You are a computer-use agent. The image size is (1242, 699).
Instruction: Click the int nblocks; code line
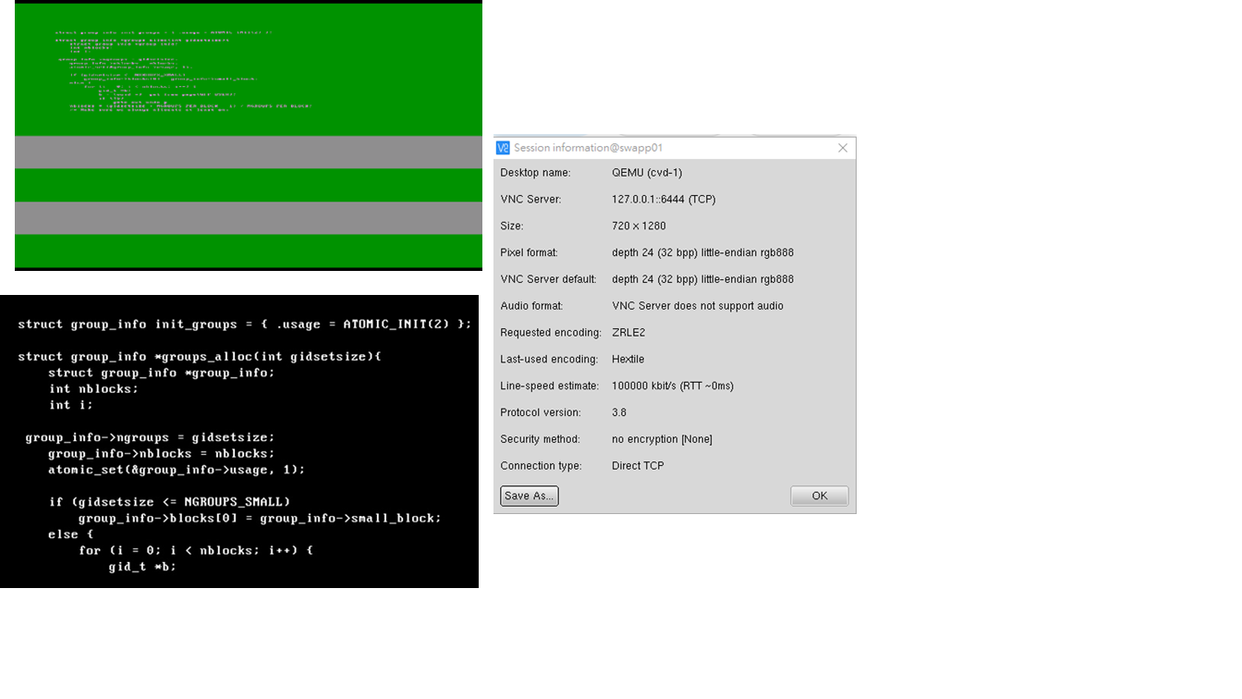click(x=93, y=389)
